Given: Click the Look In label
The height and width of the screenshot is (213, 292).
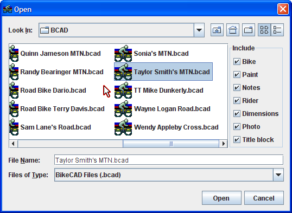Looking at the screenshot, I should [x=20, y=30].
